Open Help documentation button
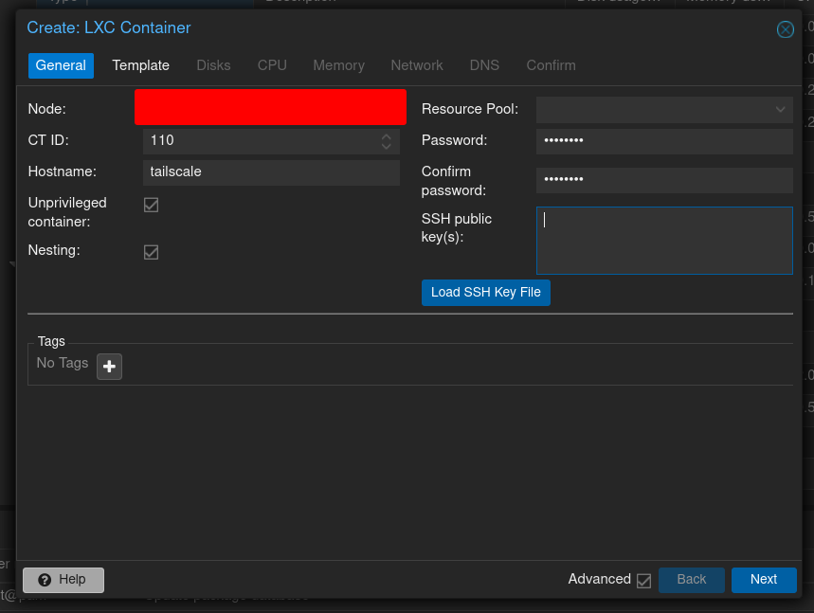 coord(63,580)
